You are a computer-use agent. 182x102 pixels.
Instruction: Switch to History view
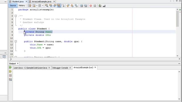tap(22, 5)
